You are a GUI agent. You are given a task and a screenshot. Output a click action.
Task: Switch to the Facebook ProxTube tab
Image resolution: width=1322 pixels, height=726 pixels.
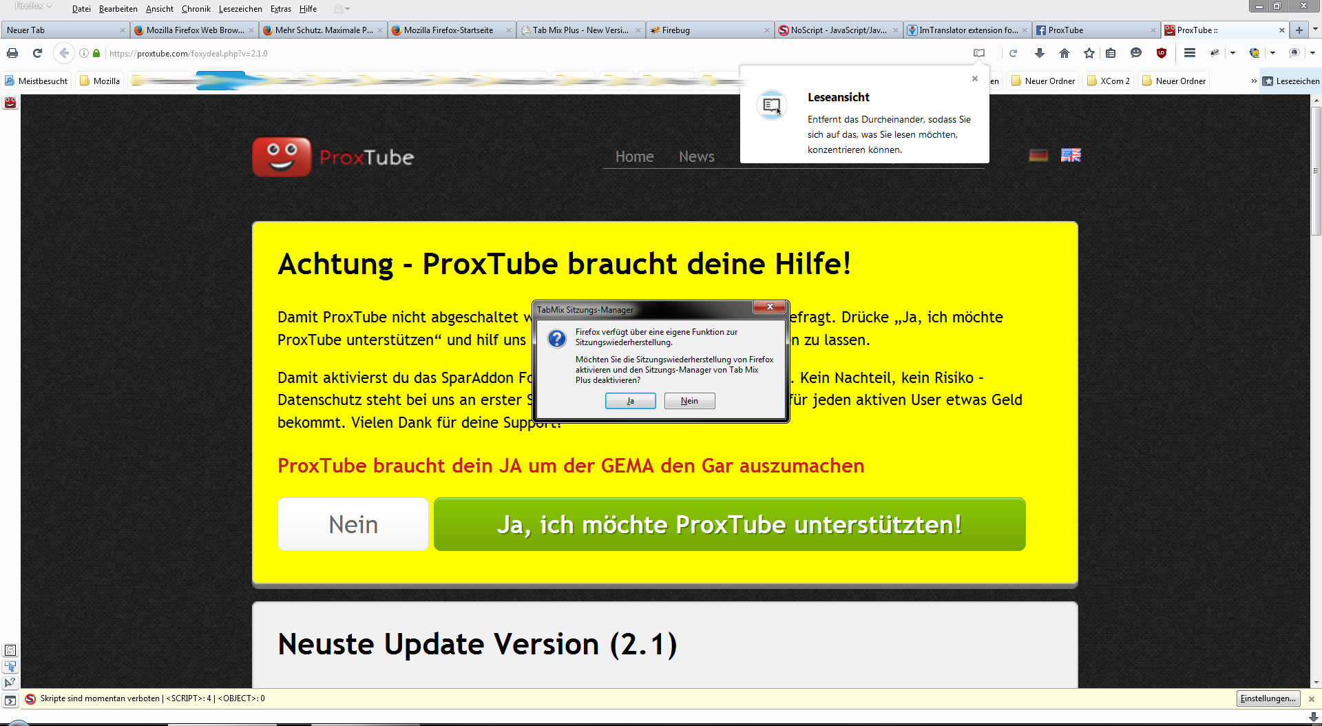click(x=1095, y=30)
